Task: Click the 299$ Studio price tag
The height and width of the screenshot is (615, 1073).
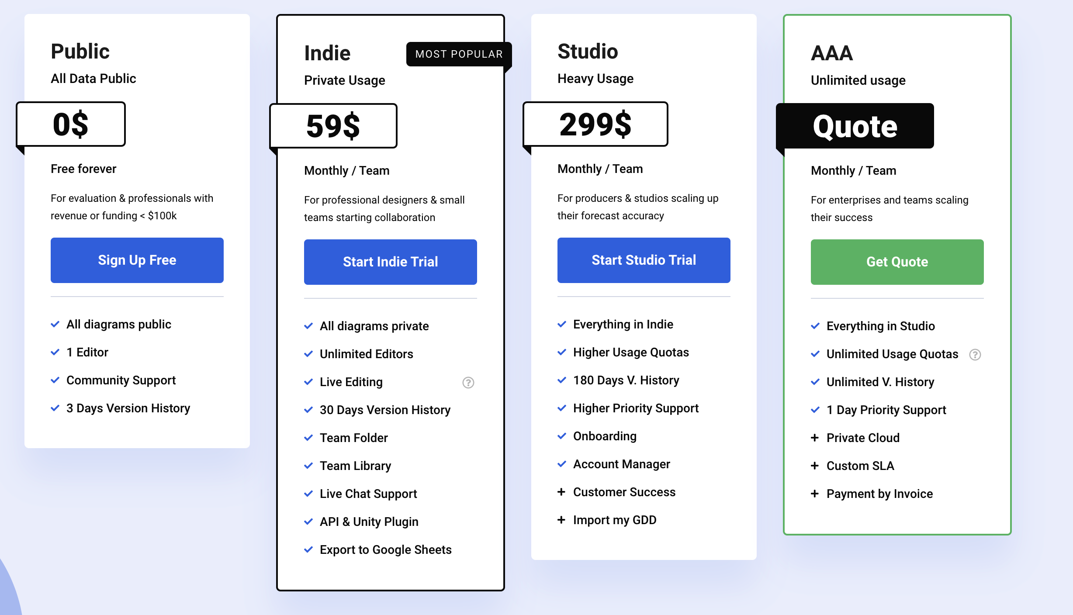Action: (595, 124)
